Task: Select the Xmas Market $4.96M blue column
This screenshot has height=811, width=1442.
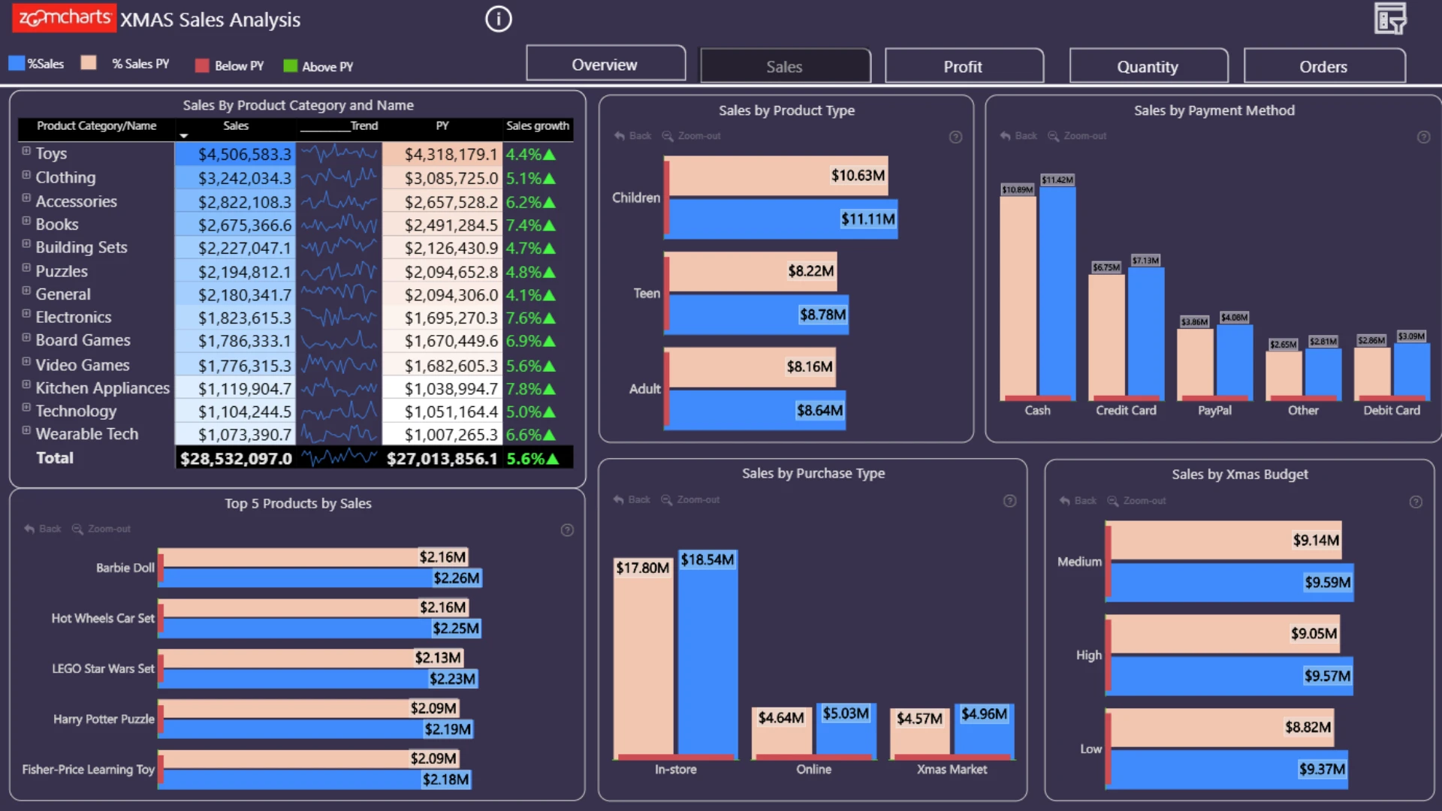Action: [x=985, y=732]
